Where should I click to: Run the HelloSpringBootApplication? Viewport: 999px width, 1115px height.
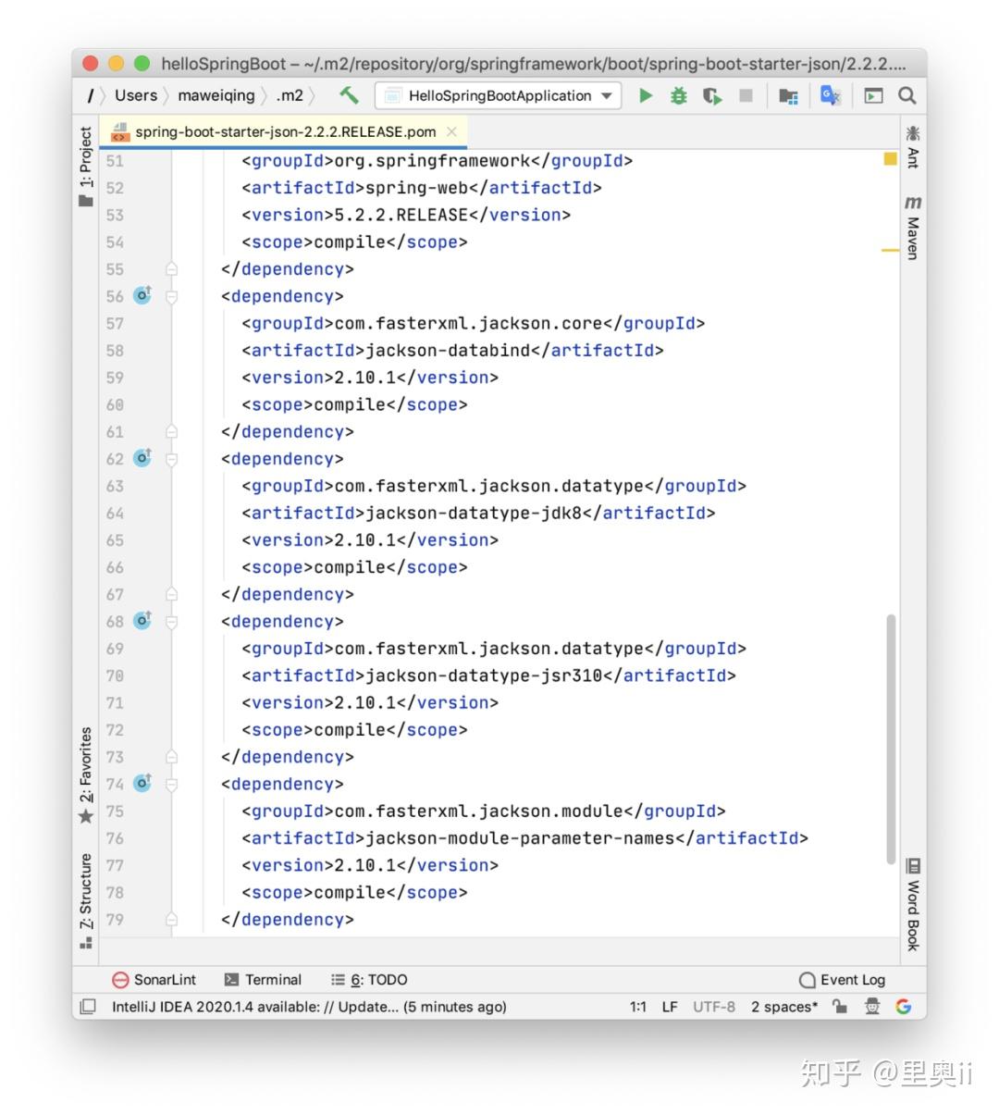[646, 95]
